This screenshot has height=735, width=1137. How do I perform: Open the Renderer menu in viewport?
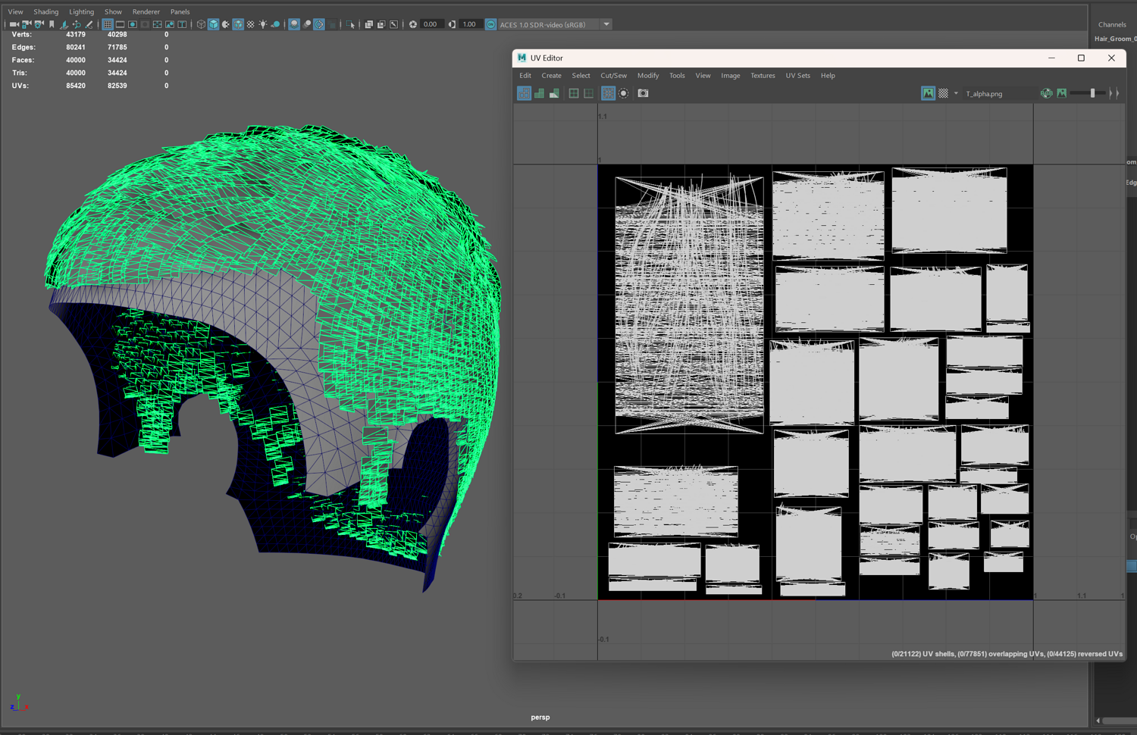146,12
